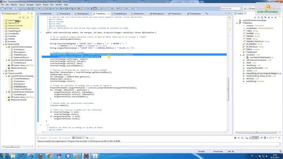The width and height of the screenshot is (283, 159).
Task: Click Chrome icon in taskbar
Action: [50, 156]
